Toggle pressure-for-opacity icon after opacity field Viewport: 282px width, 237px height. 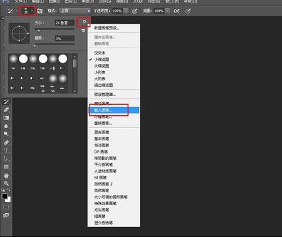click(135, 11)
